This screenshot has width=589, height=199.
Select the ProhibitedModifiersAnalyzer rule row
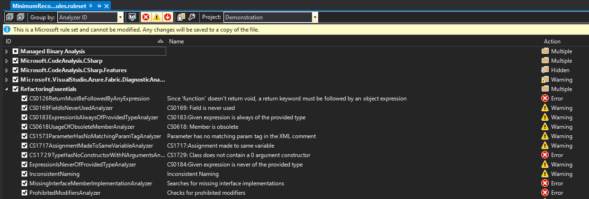click(65, 193)
